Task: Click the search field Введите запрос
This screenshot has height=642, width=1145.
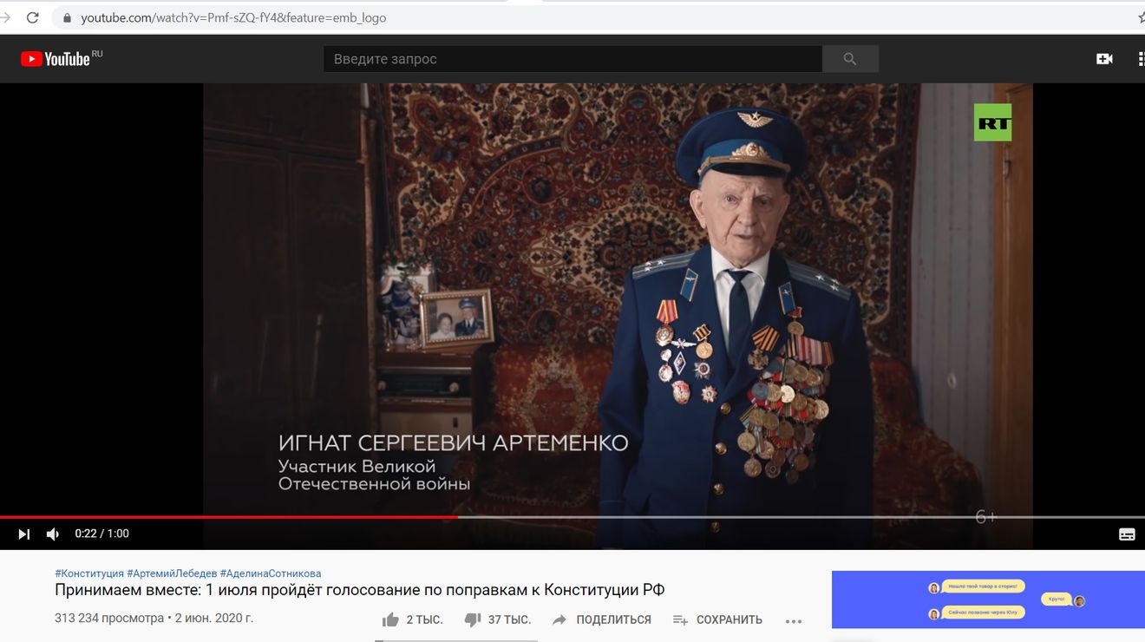Action: pyautogui.click(x=572, y=59)
